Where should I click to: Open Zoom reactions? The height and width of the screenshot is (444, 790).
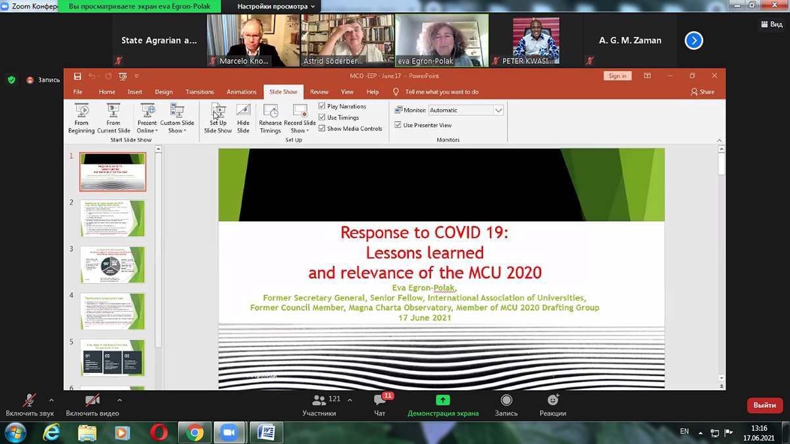[x=552, y=404]
